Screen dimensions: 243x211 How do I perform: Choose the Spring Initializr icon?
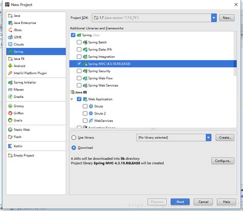coord(10,82)
